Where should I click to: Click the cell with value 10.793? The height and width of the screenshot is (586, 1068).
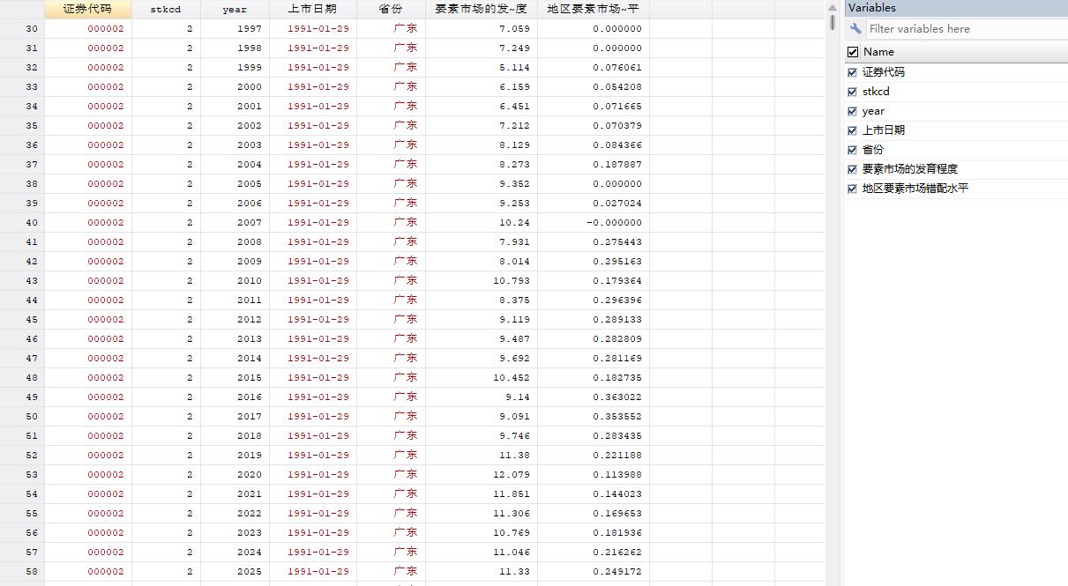tap(482, 280)
